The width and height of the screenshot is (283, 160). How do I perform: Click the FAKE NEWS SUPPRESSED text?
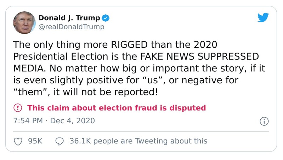(199, 57)
